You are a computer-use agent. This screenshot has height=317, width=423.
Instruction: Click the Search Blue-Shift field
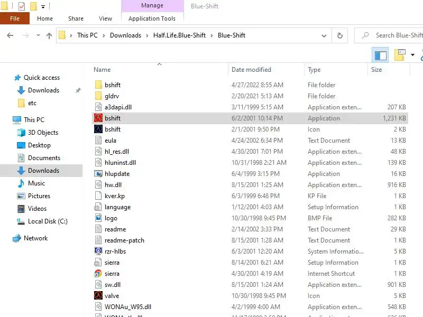[x=389, y=35]
